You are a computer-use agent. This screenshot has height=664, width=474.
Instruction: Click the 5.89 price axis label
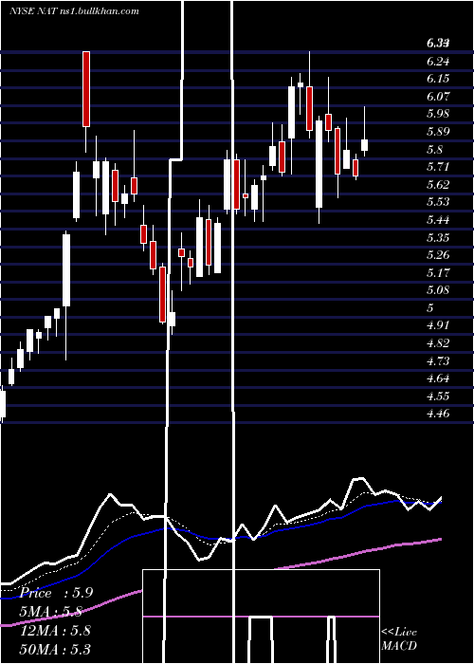click(438, 132)
